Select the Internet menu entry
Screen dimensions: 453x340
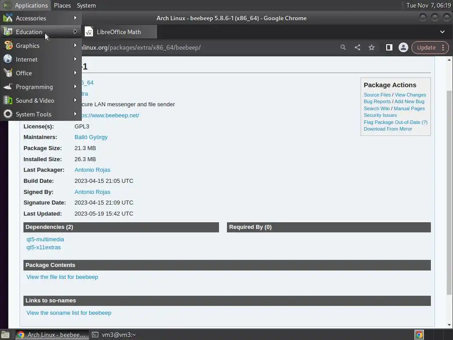coord(41,59)
